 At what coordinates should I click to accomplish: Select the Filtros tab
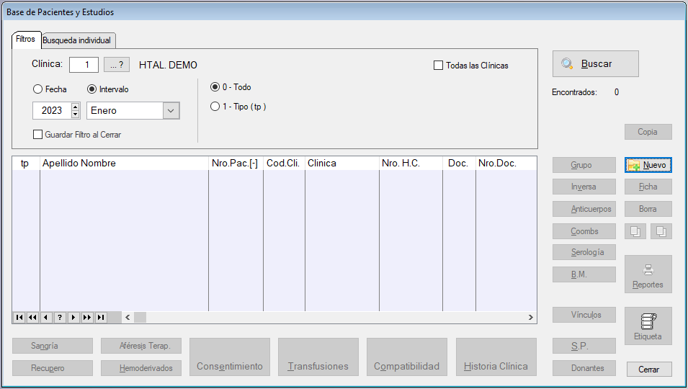(x=25, y=40)
